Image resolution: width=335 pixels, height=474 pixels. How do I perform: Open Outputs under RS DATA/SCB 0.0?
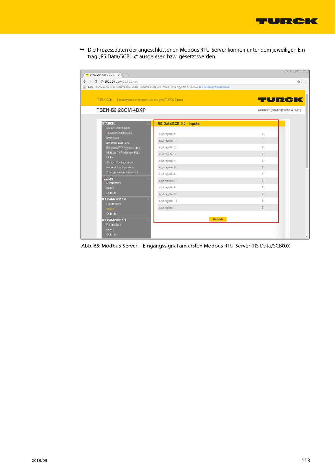pos(111,214)
